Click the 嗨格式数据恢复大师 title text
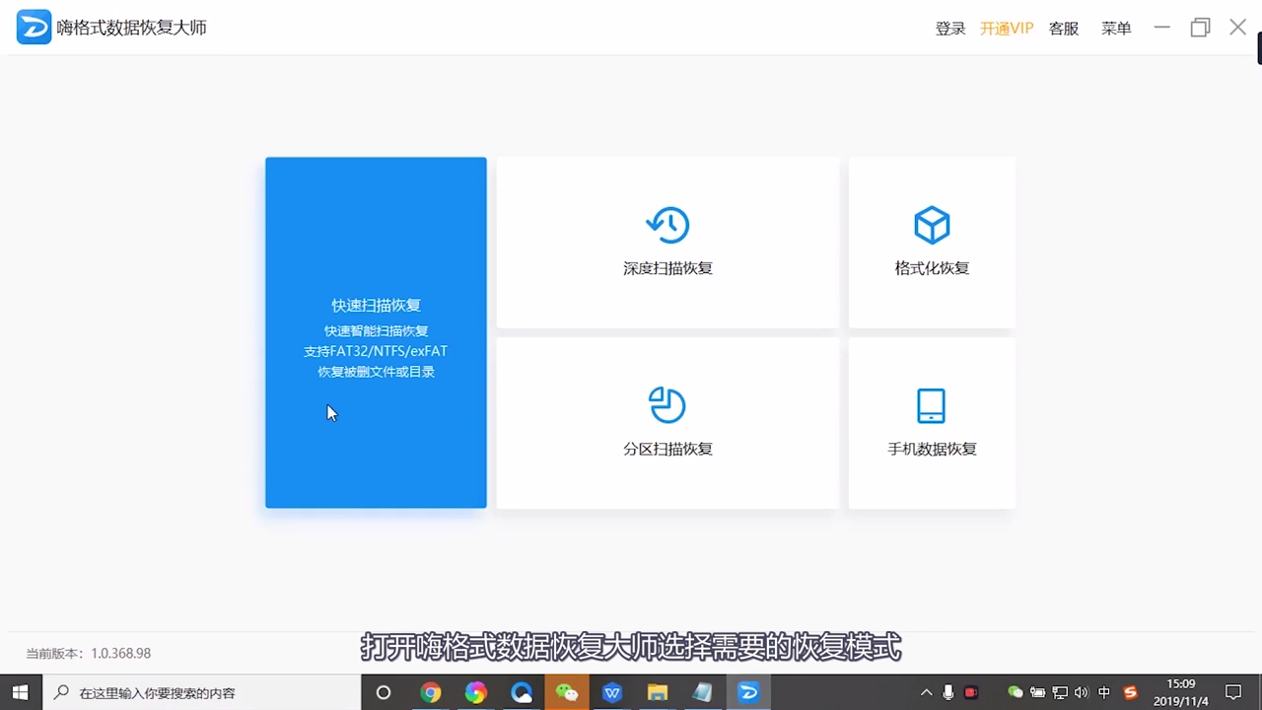The width and height of the screenshot is (1262, 710). click(132, 28)
